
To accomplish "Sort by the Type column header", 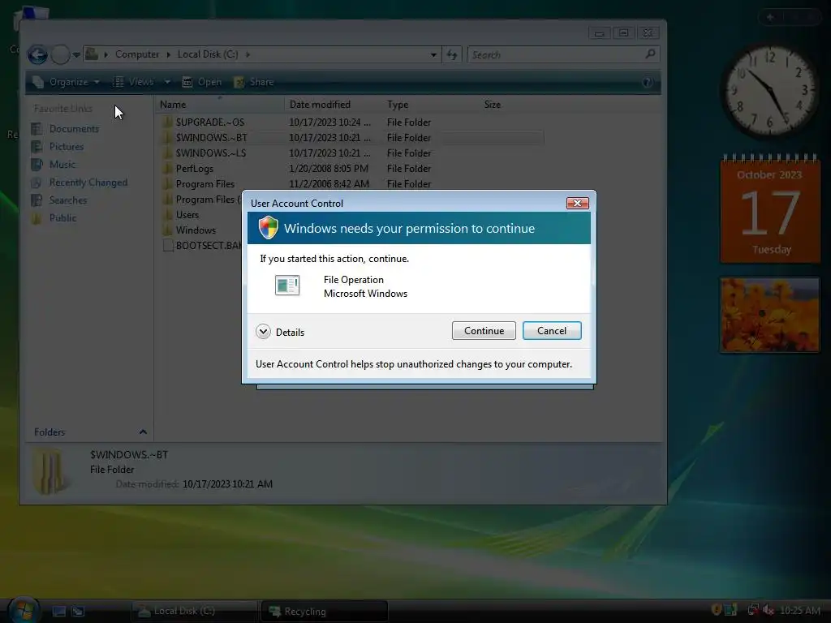I will (x=430, y=105).
